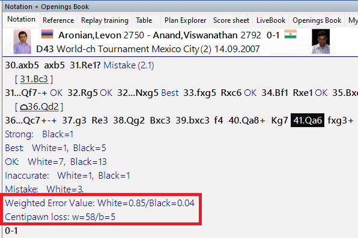Click Viswanathan Anand's player photo

(321, 41)
